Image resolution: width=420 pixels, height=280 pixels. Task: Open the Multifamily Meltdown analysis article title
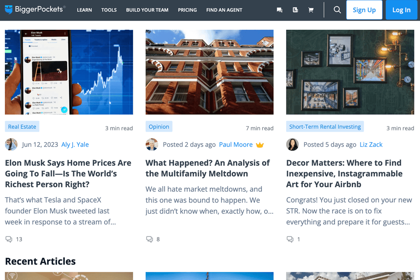(x=207, y=168)
